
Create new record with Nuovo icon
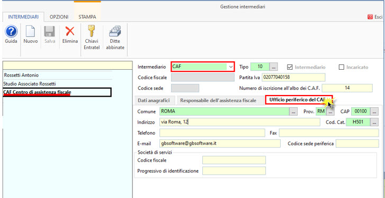(30, 32)
